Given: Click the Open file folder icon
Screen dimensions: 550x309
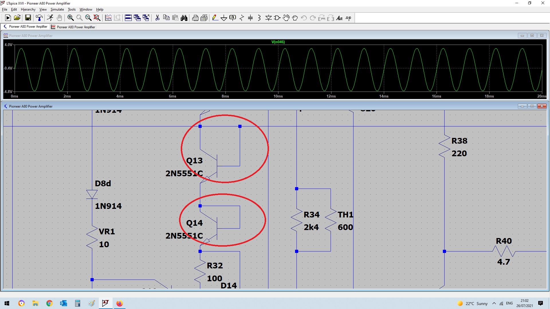Looking at the screenshot, I should point(17,18).
